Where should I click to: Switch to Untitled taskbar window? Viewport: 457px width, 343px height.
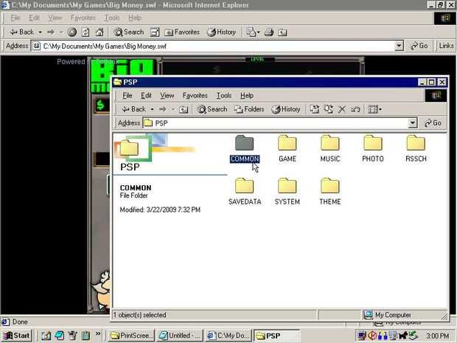[x=180, y=336]
